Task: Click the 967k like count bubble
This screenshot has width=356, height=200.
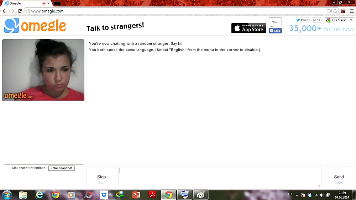Action: coord(276,22)
